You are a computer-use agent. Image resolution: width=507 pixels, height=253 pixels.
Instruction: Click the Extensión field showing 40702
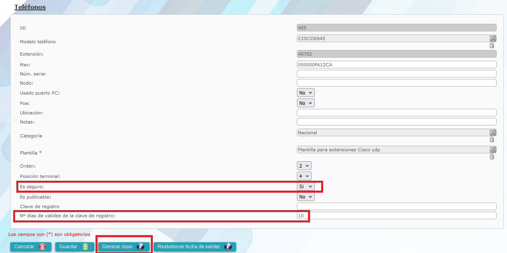point(397,54)
